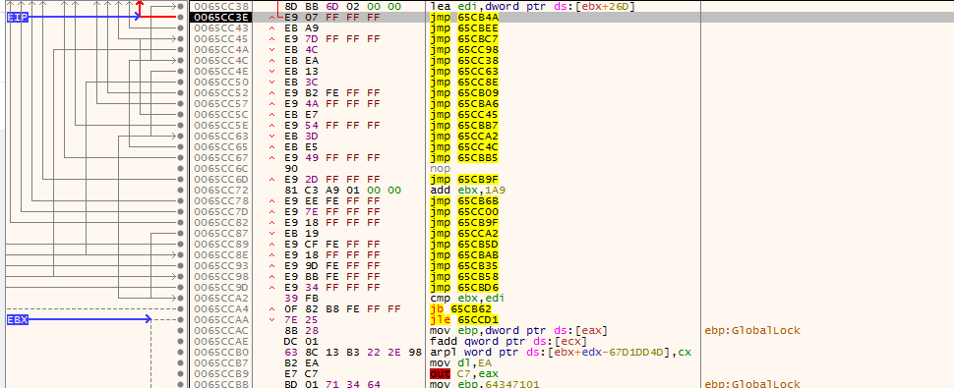Set breakpoint dot at 0065CC5E
954x388 pixels.
180,125
